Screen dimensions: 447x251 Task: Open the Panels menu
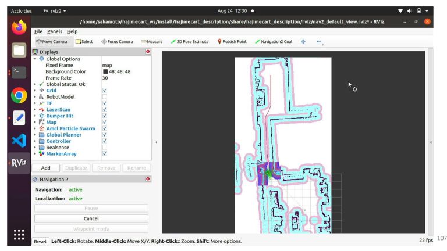55,31
